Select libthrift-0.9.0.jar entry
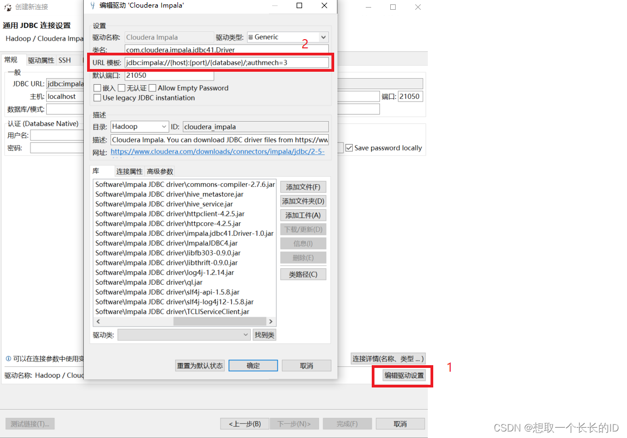This screenshot has height=438, width=627. pos(167,262)
